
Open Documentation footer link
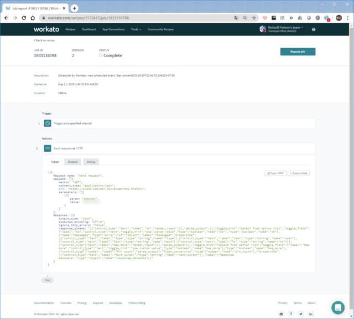point(44,303)
